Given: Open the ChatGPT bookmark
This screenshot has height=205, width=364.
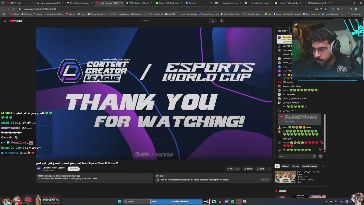Looking at the screenshot, I should click(x=170, y=14).
